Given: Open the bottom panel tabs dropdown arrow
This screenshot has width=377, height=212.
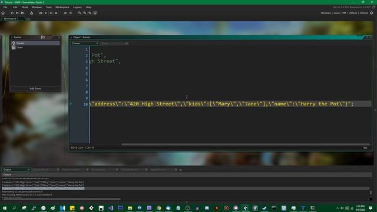Looking at the screenshot, I should [x=181, y=170].
